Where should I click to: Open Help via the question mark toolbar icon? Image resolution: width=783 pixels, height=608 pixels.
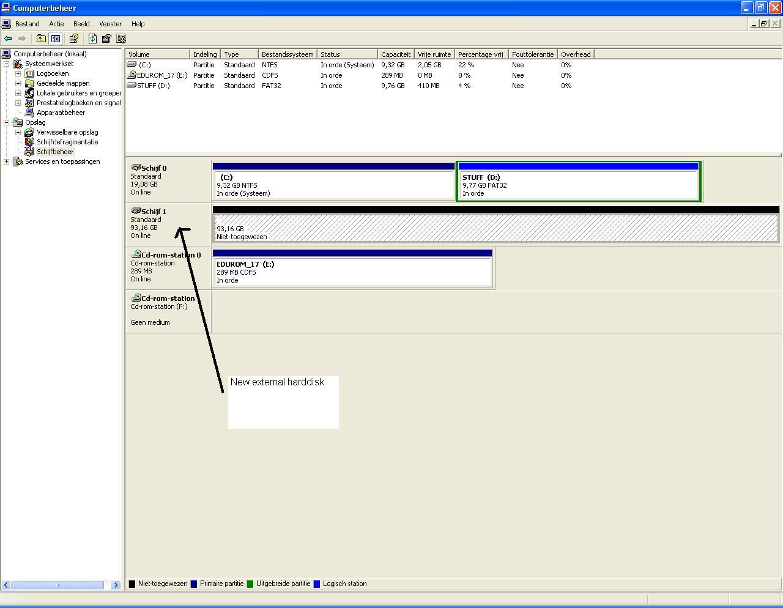pos(73,39)
